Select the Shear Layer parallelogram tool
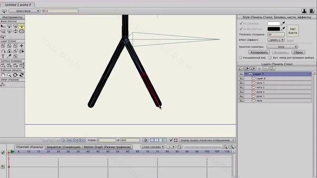The image size is (317, 178). click(x=15, y=51)
